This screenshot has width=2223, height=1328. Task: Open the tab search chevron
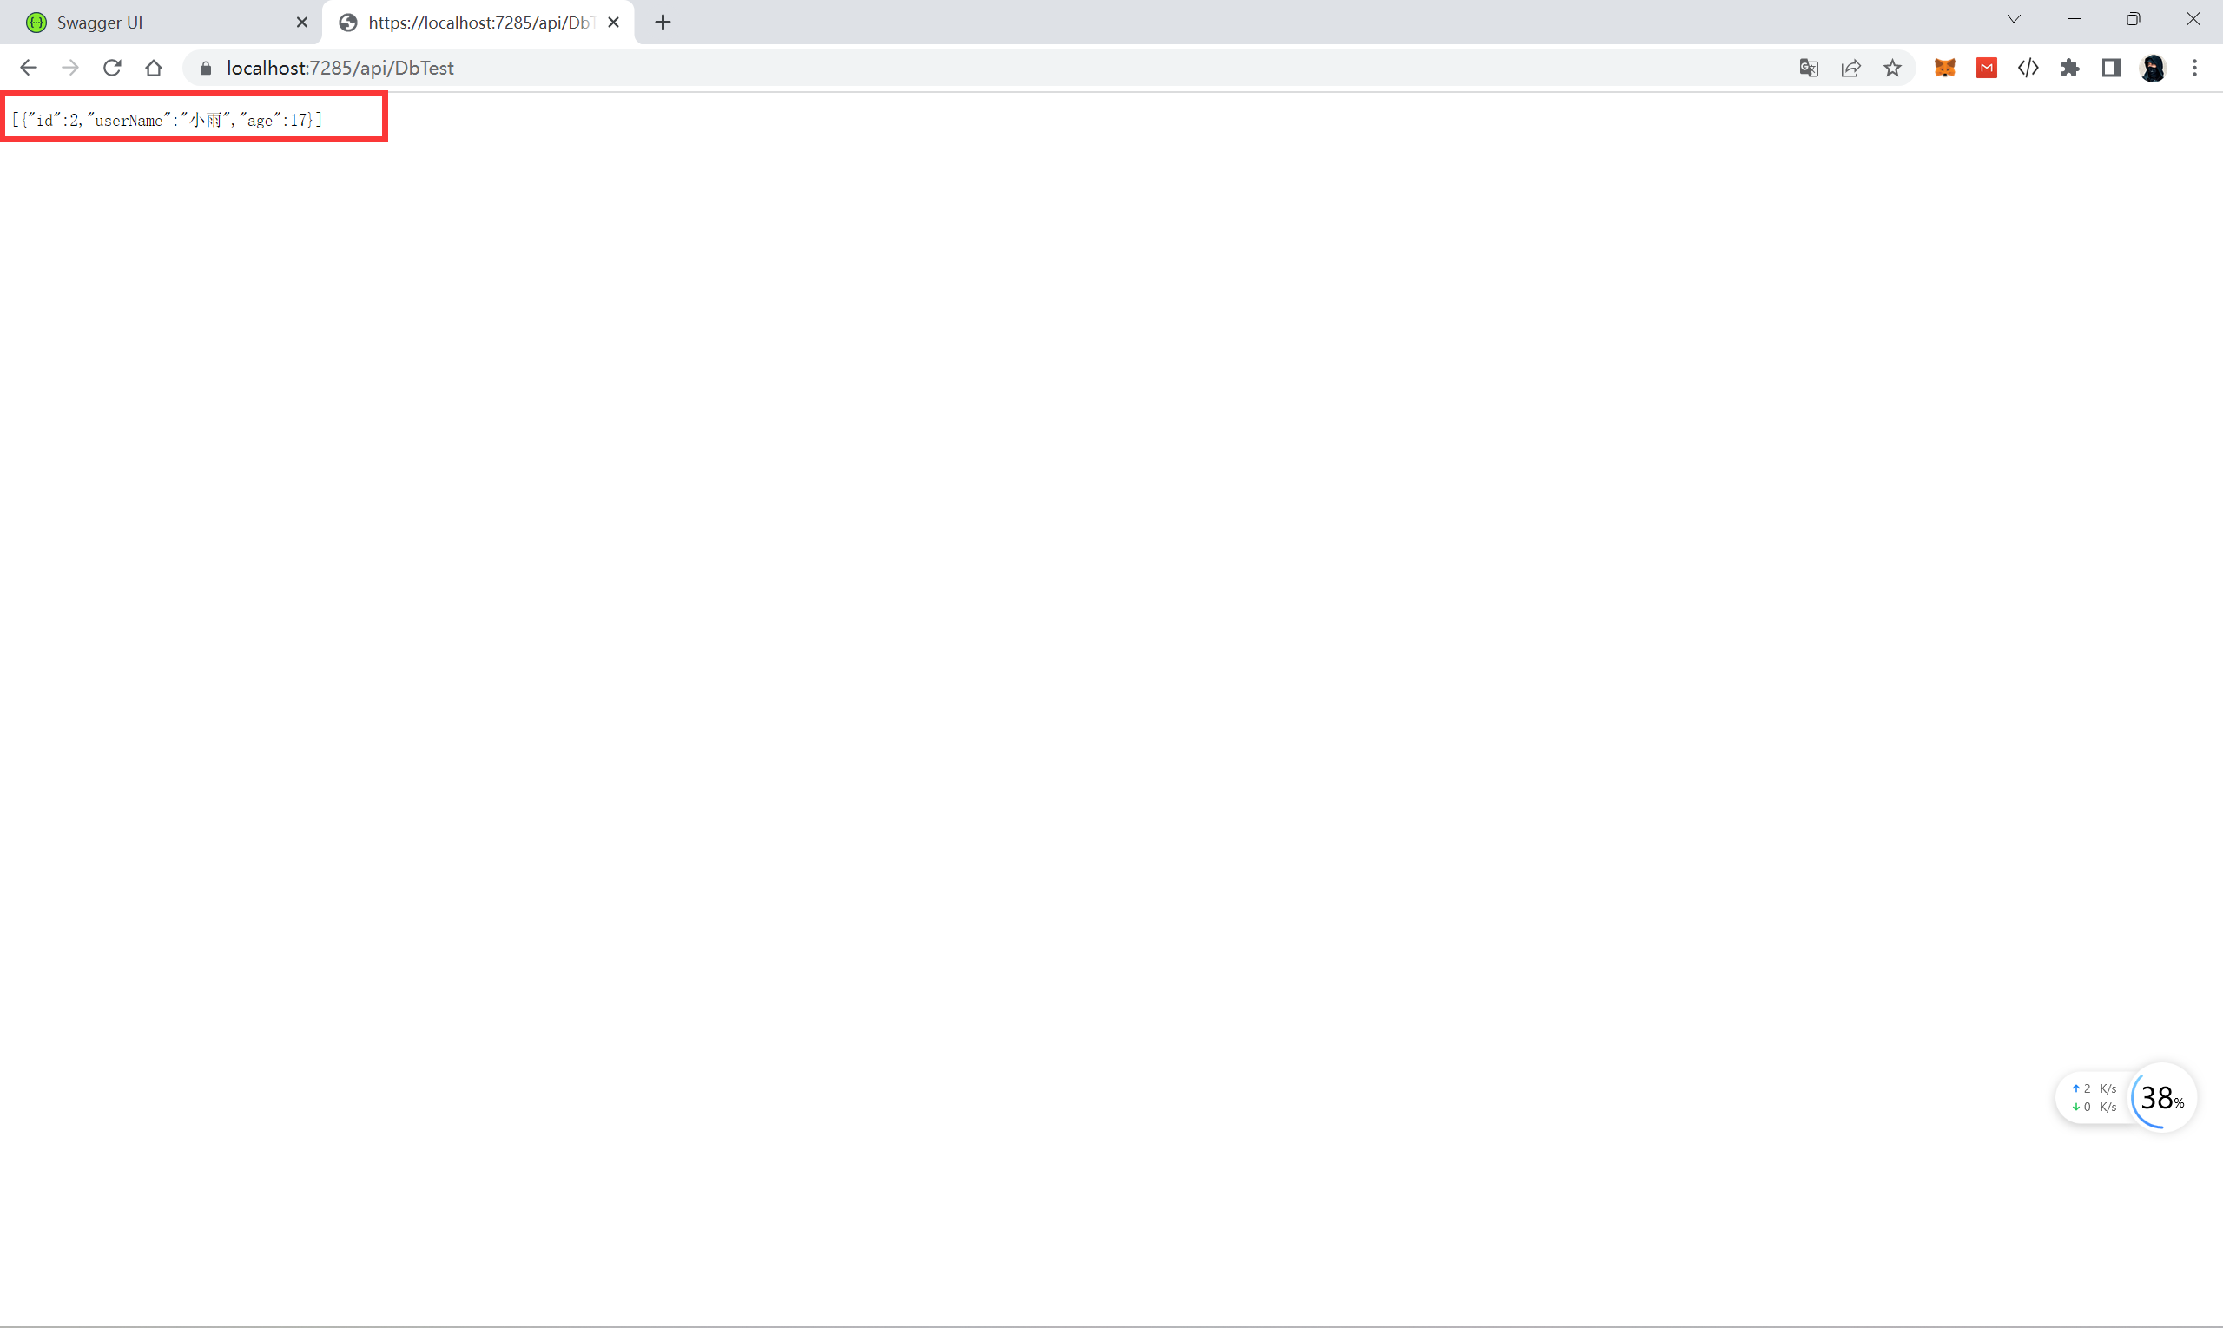click(2013, 19)
